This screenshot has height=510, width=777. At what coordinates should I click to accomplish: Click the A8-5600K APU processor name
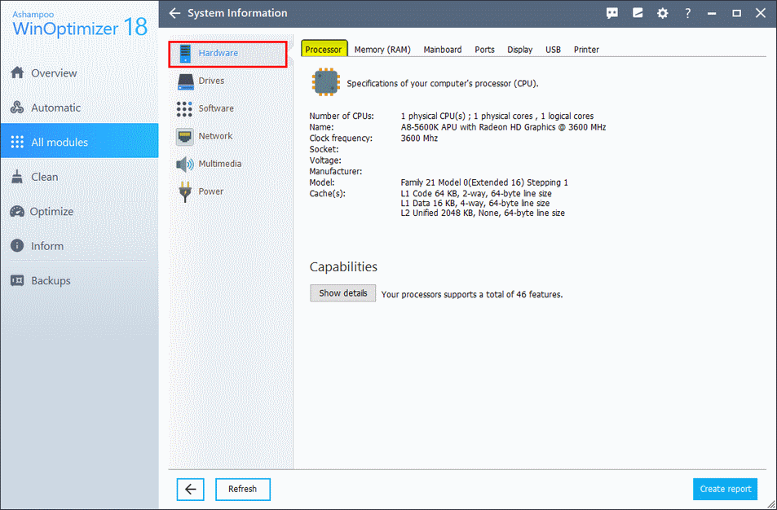click(503, 127)
